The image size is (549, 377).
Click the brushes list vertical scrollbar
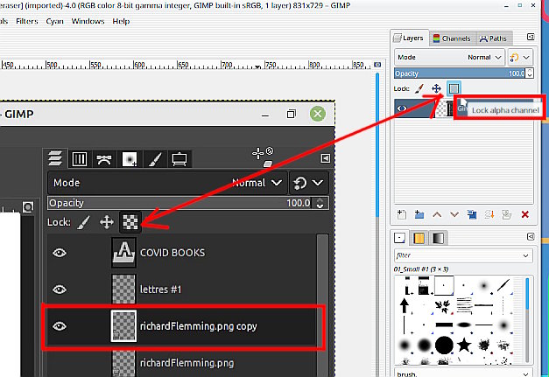click(x=527, y=319)
